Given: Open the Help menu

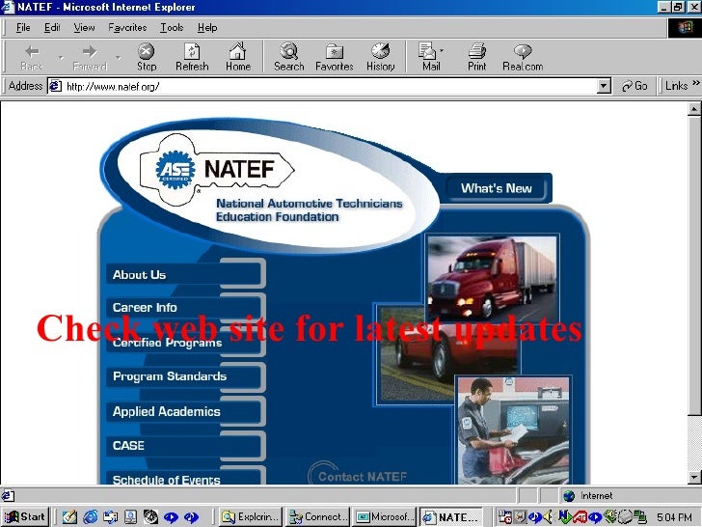Looking at the screenshot, I should click(x=207, y=28).
